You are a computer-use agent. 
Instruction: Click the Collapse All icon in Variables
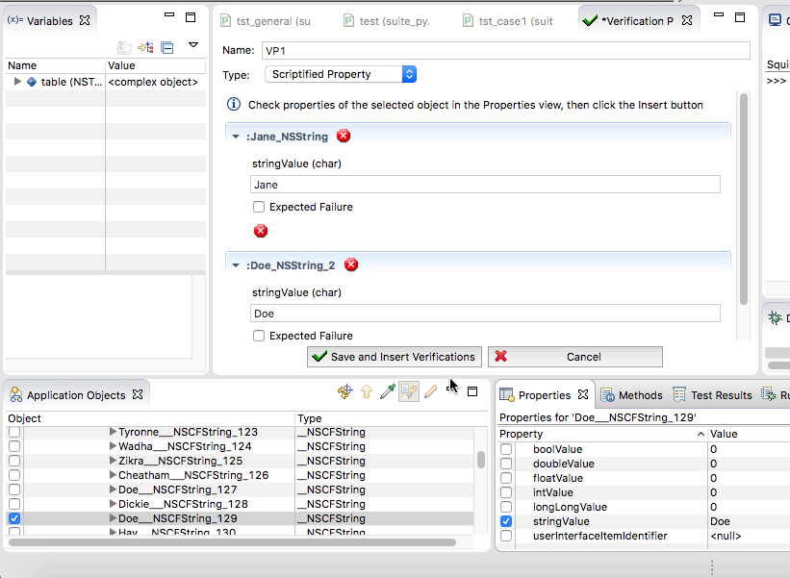pos(167,47)
